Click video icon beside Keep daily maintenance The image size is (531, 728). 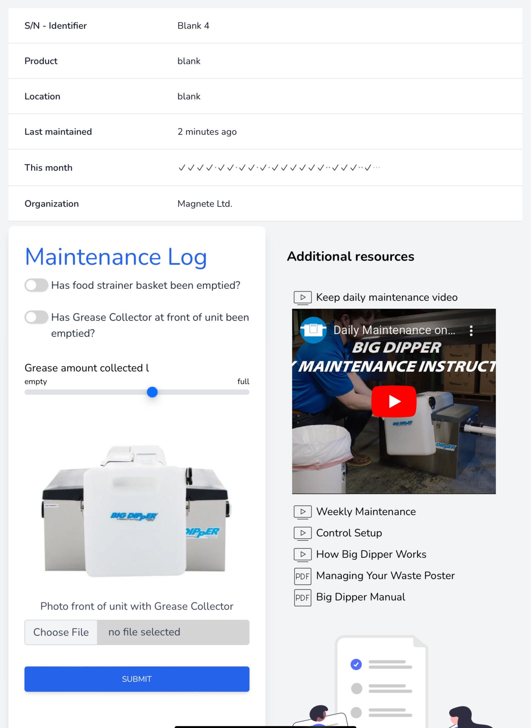click(x=303, y=297)
